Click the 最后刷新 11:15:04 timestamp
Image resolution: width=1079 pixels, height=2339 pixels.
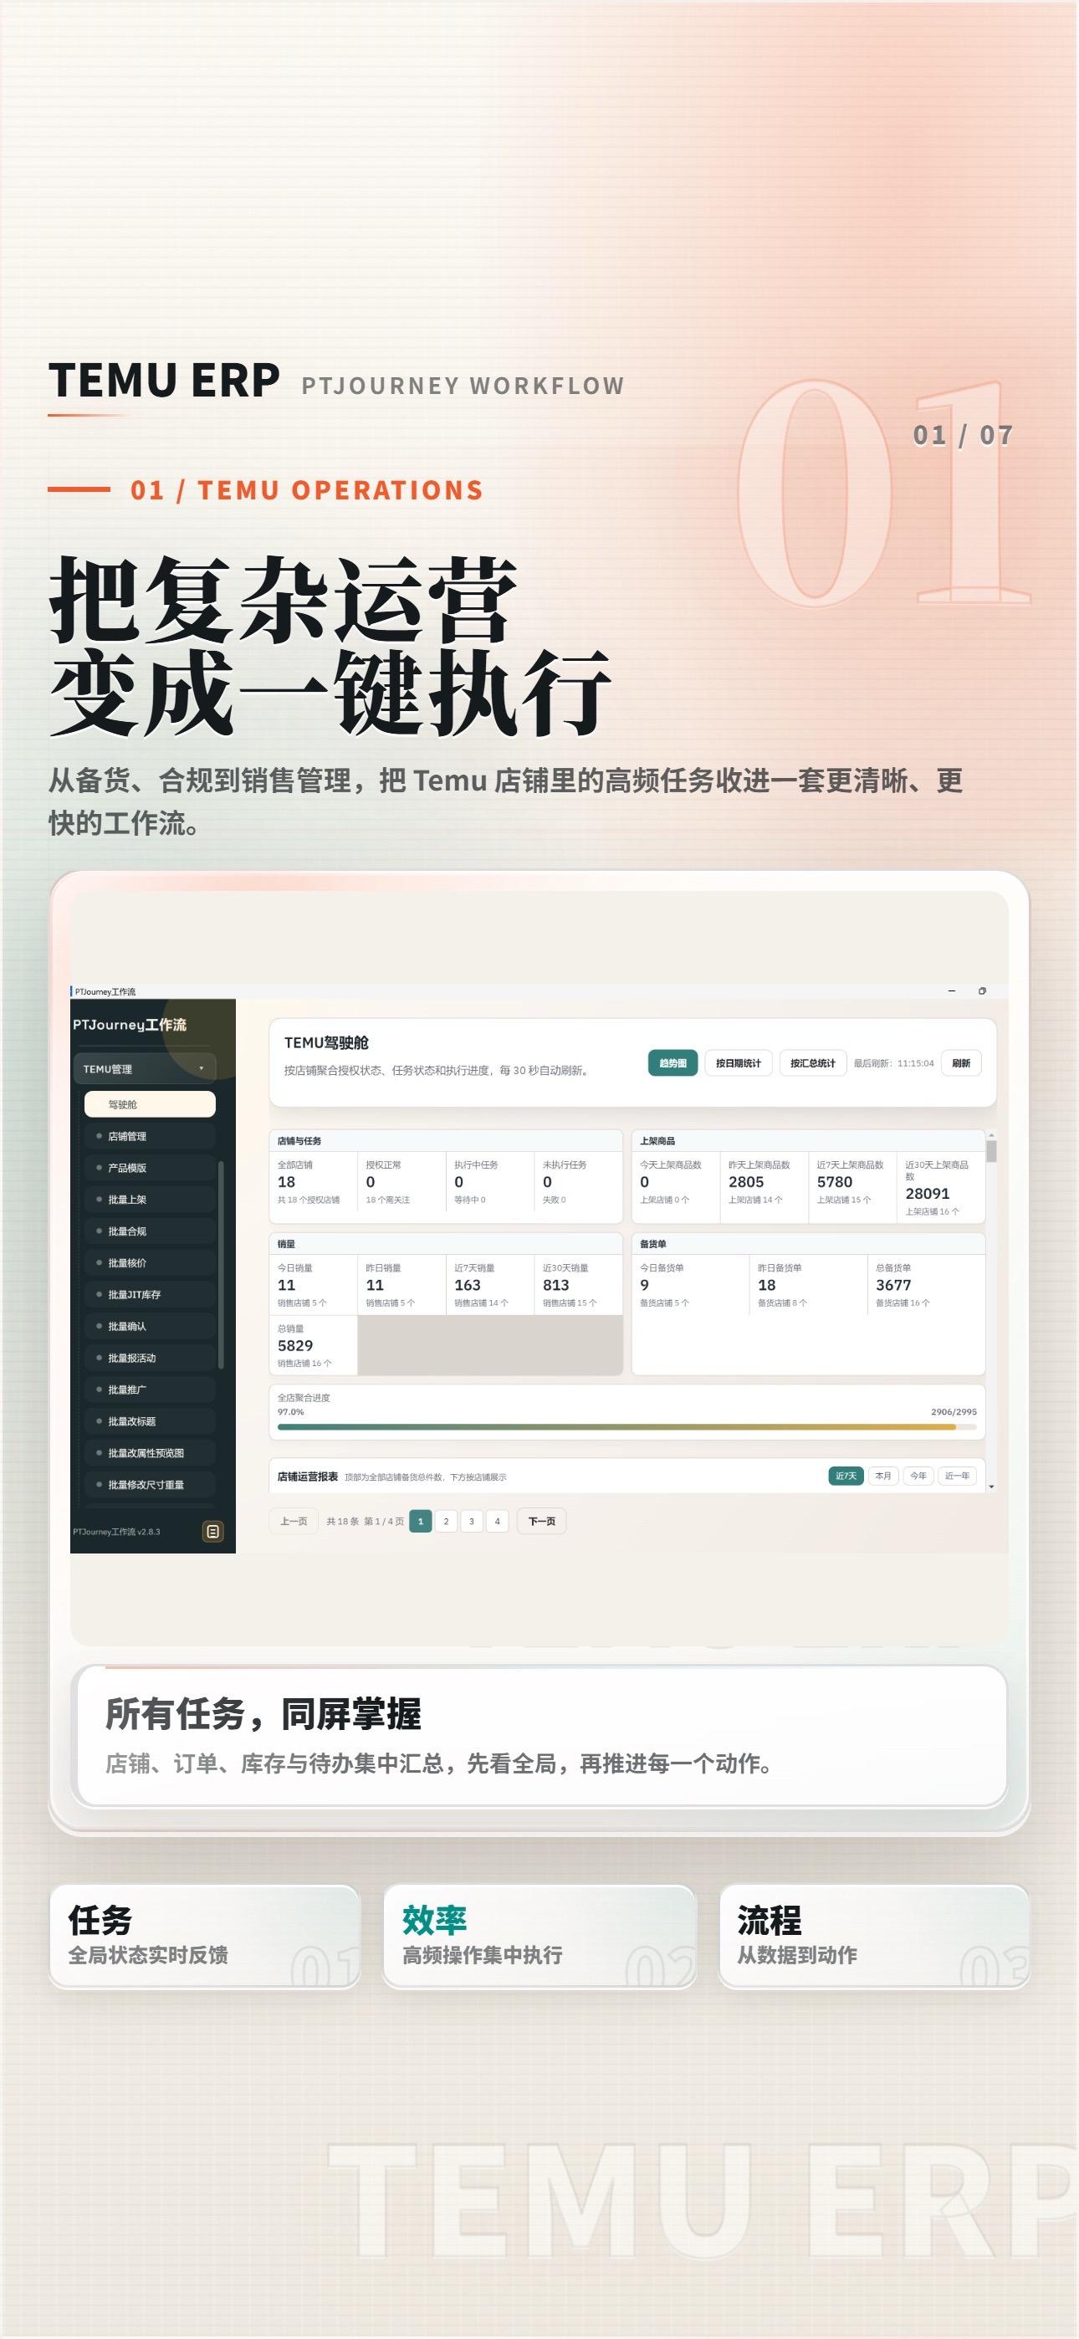893,1063
